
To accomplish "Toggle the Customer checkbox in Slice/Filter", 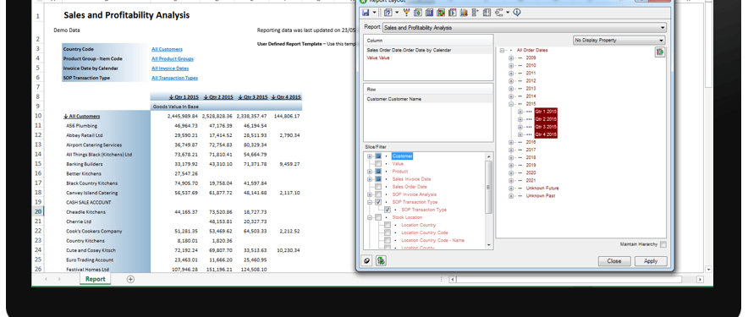I will pyautogui.click(x=378, y=156).
